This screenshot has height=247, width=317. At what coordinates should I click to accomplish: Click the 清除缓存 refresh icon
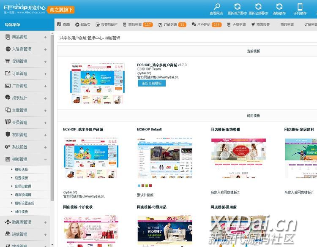[x=279, y=6]
